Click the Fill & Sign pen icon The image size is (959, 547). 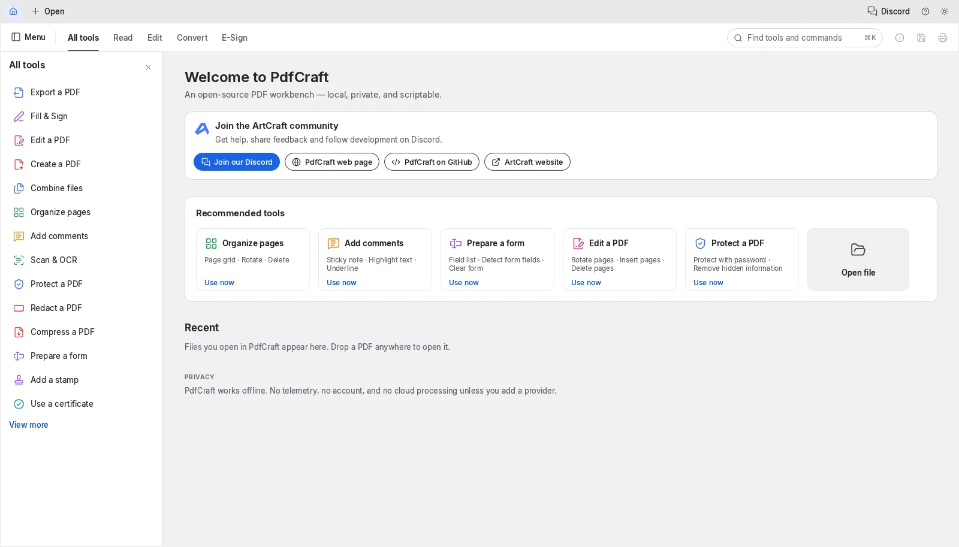tap(19, 116)
